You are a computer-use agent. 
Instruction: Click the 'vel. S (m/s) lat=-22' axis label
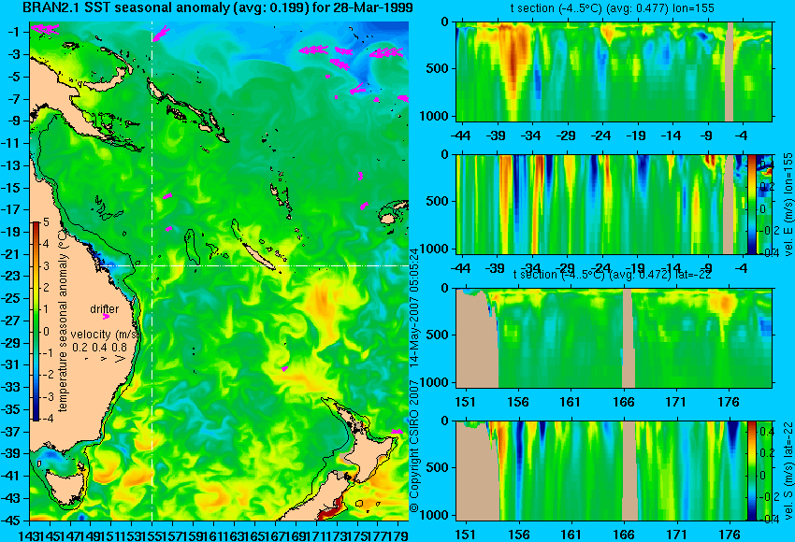[x=788, y=471]
